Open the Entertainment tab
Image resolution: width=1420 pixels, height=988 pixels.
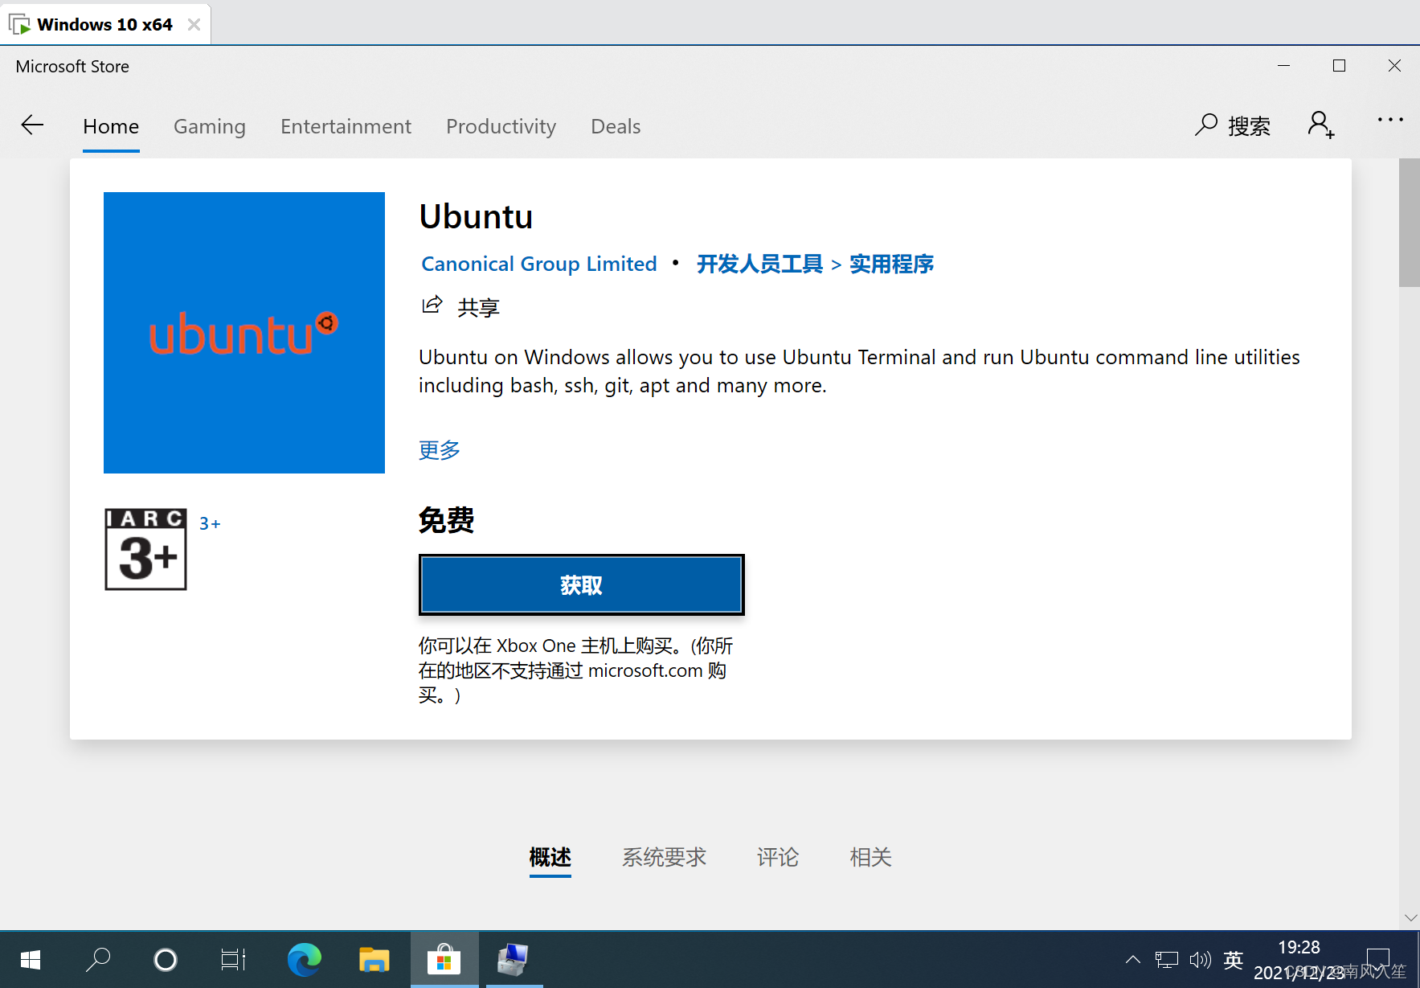[x=346, y=127]
